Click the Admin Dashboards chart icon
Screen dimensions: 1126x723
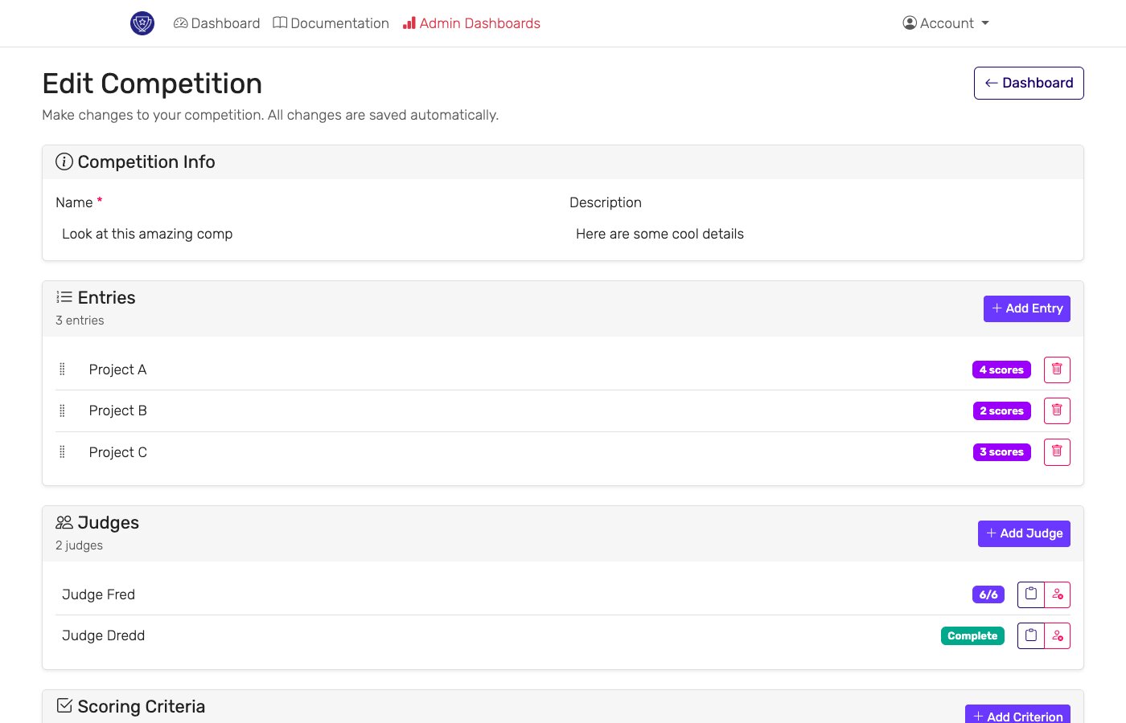tap(409, 22)
